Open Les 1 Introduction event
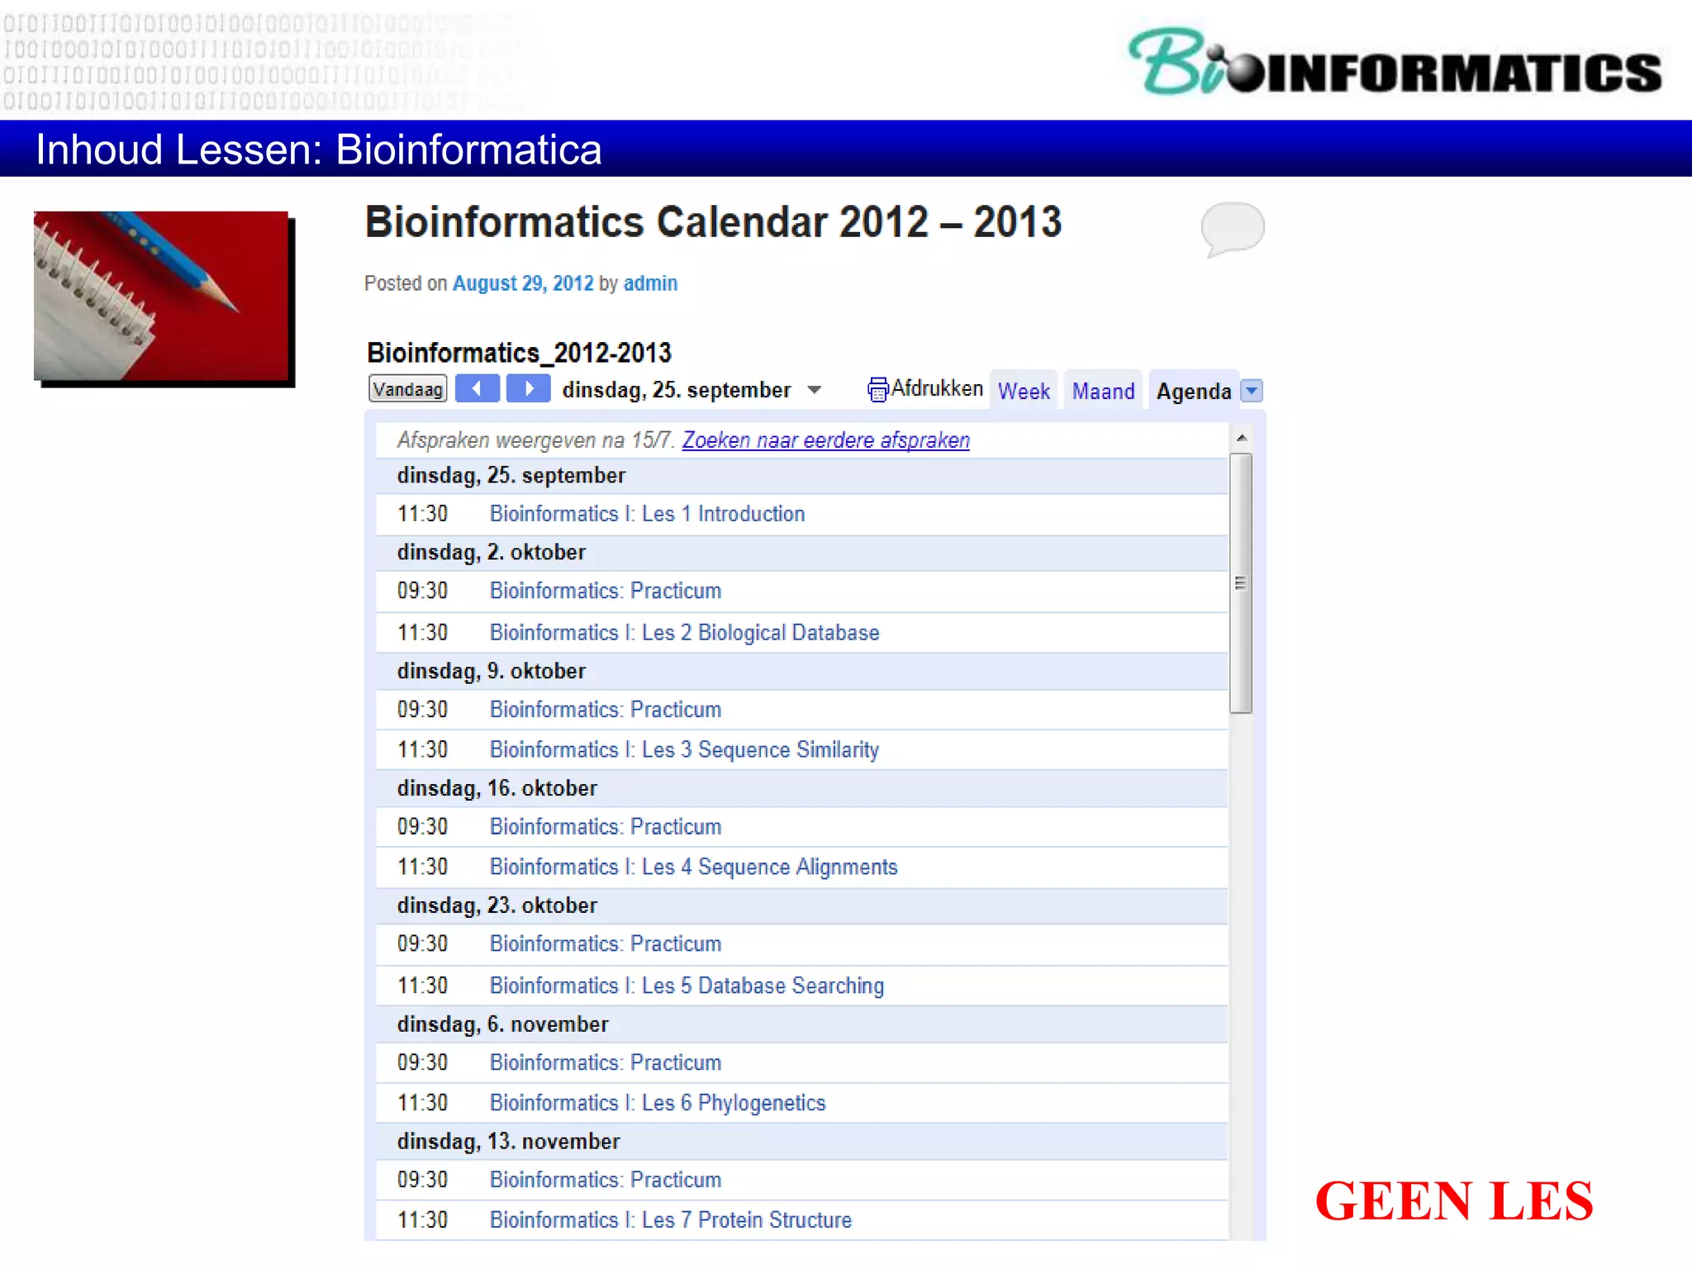 tap(647, 514)
